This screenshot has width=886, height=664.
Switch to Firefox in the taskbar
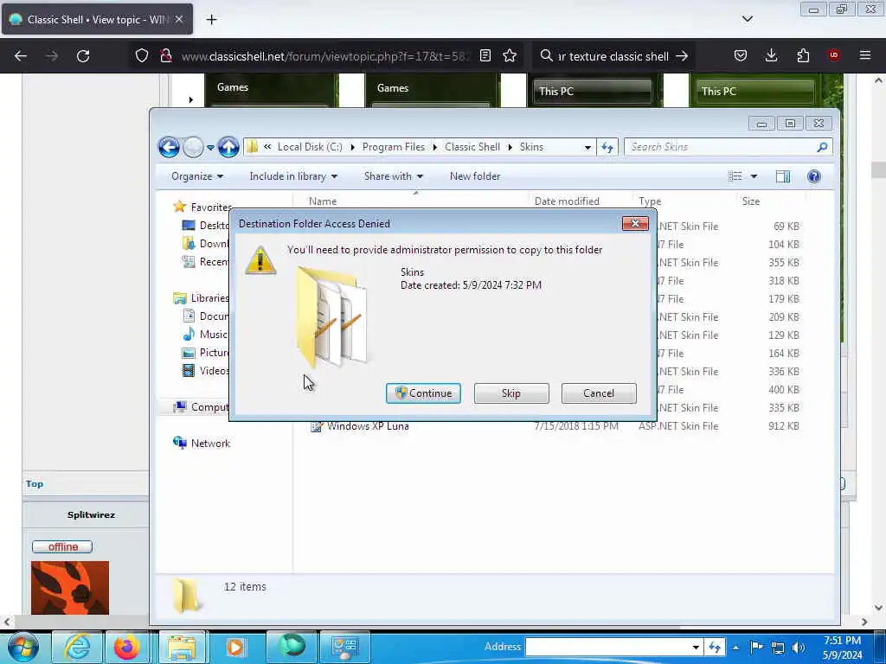(127, 648)
